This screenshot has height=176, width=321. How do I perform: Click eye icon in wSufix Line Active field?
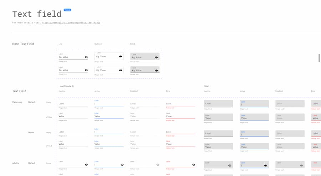point(122,165)
